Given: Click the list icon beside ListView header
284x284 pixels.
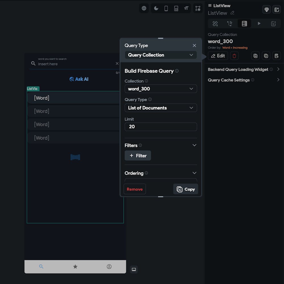Looking at the screenshot, I should pyautogui.click(x=210, y=6).
